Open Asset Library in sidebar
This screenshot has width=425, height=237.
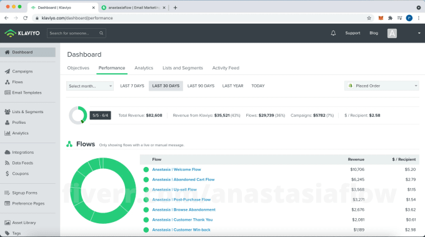pos(21,223)
